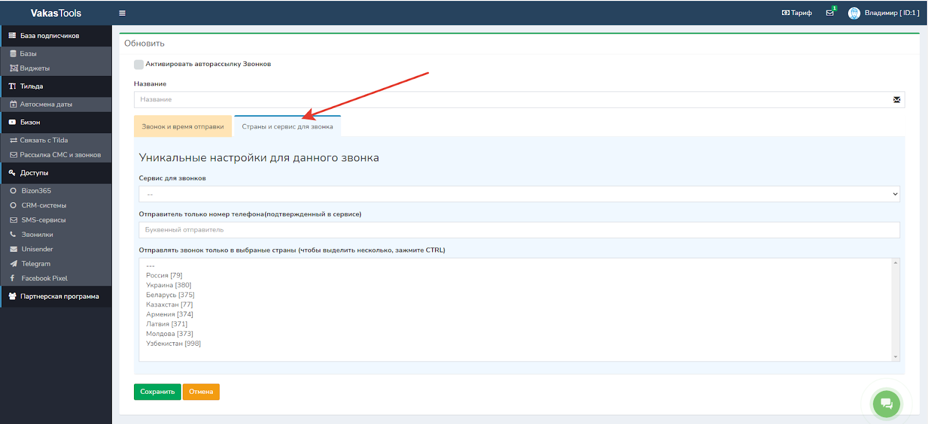Click the hamburger menu icon

(122, 13)
